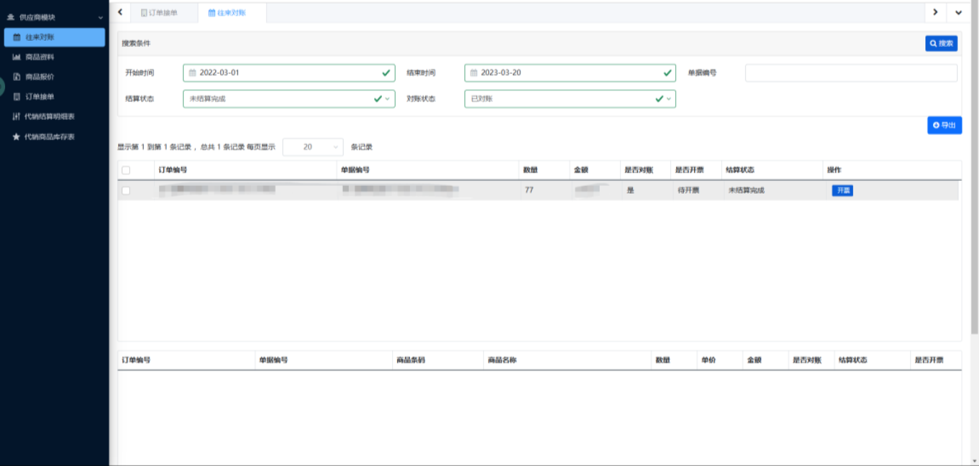The width and height of the screenshot is (979, 466).
Task: Click the 商品资料 chart icon in sidebar
Action: pyautogui.click(x=16, y=57)
